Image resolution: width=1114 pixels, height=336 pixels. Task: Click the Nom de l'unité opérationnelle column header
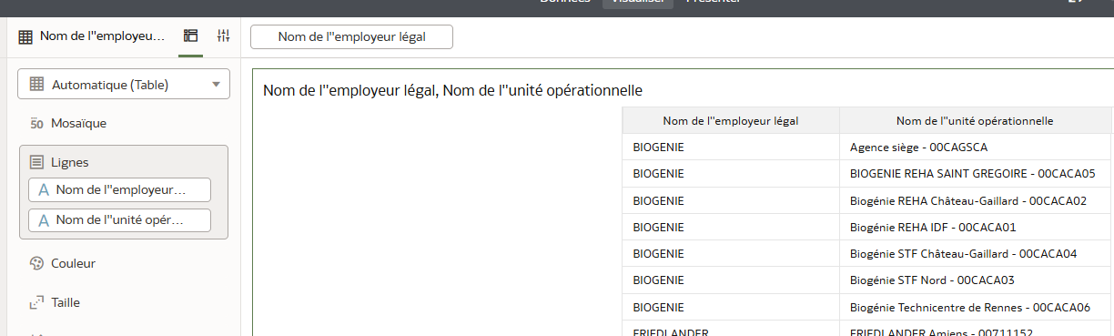coord(975,120)
